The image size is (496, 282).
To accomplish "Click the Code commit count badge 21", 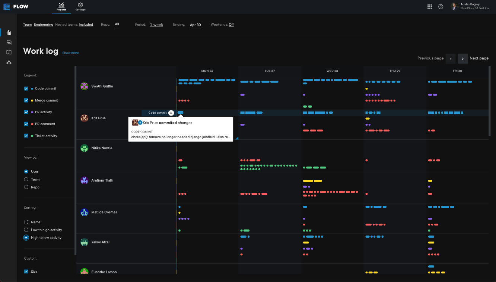I will click(171, 113).
